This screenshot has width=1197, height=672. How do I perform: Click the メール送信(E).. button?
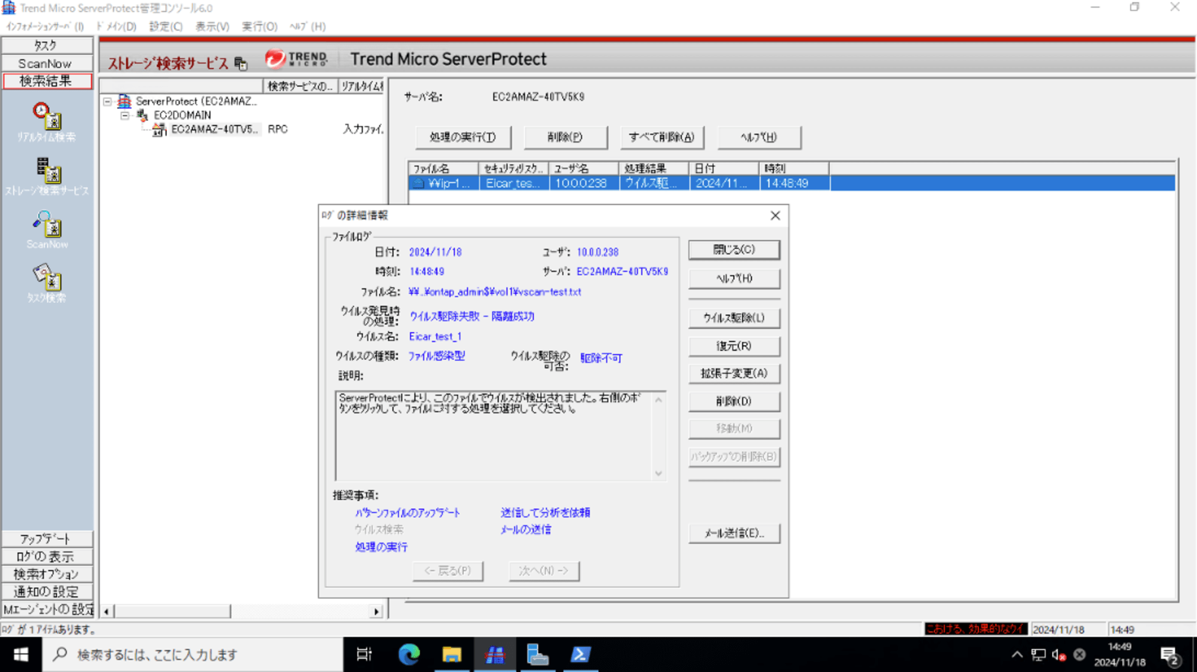(x=734, y=533)
